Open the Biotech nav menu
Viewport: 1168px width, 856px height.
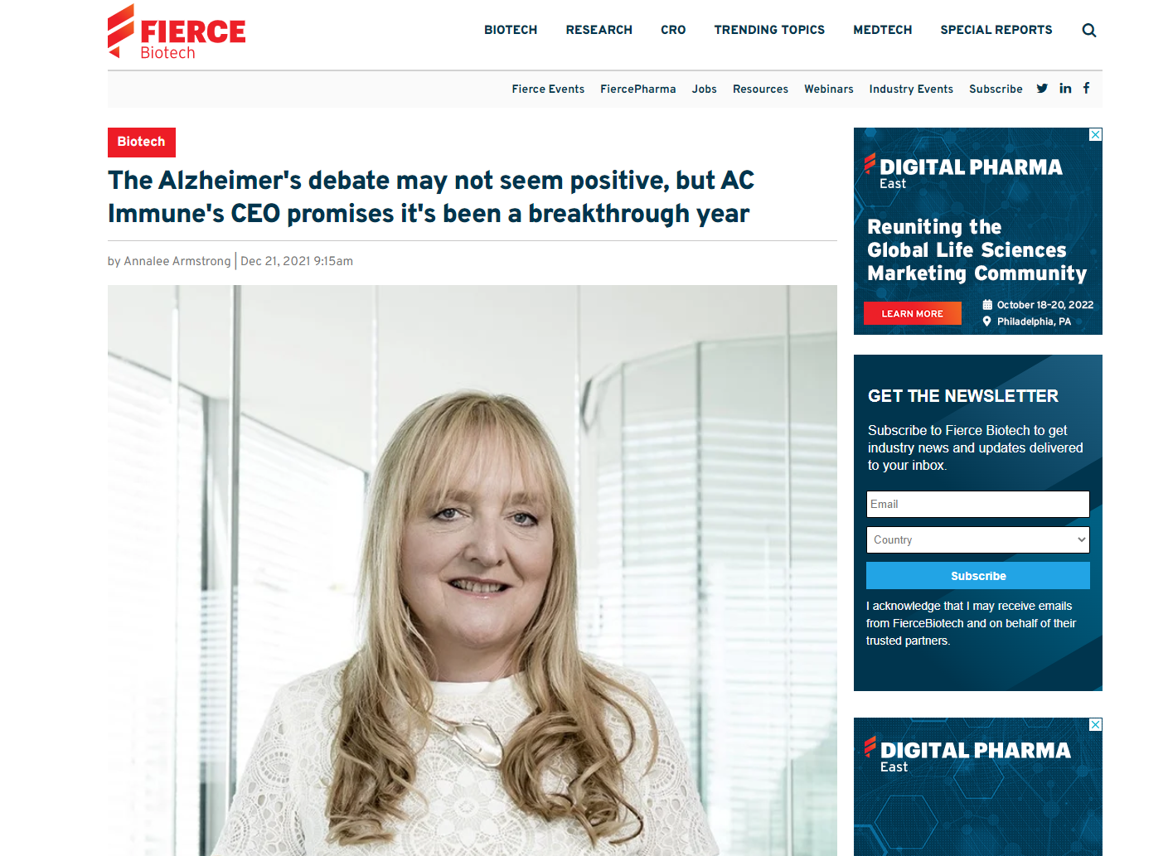click(511, 30)
